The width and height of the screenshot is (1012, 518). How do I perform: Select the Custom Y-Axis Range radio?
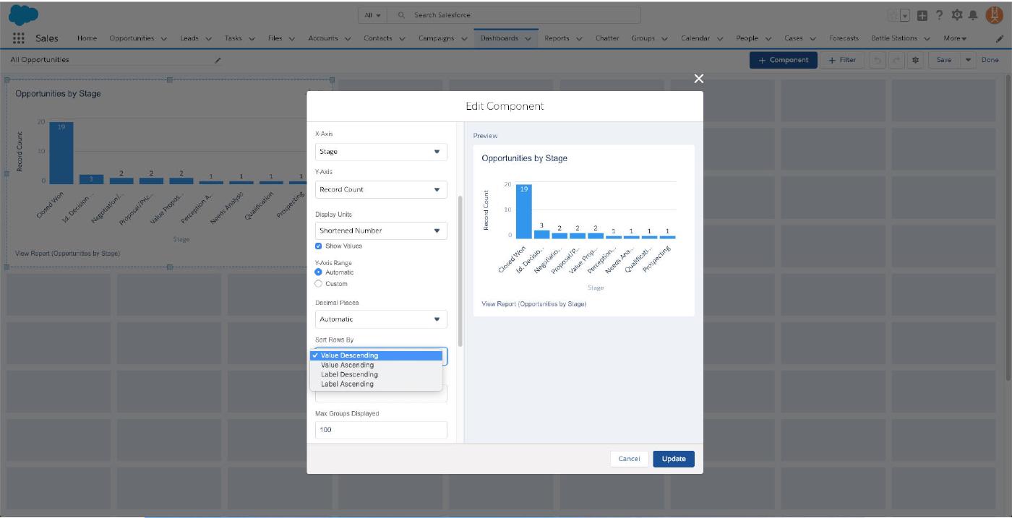click(x=319, y=284)
